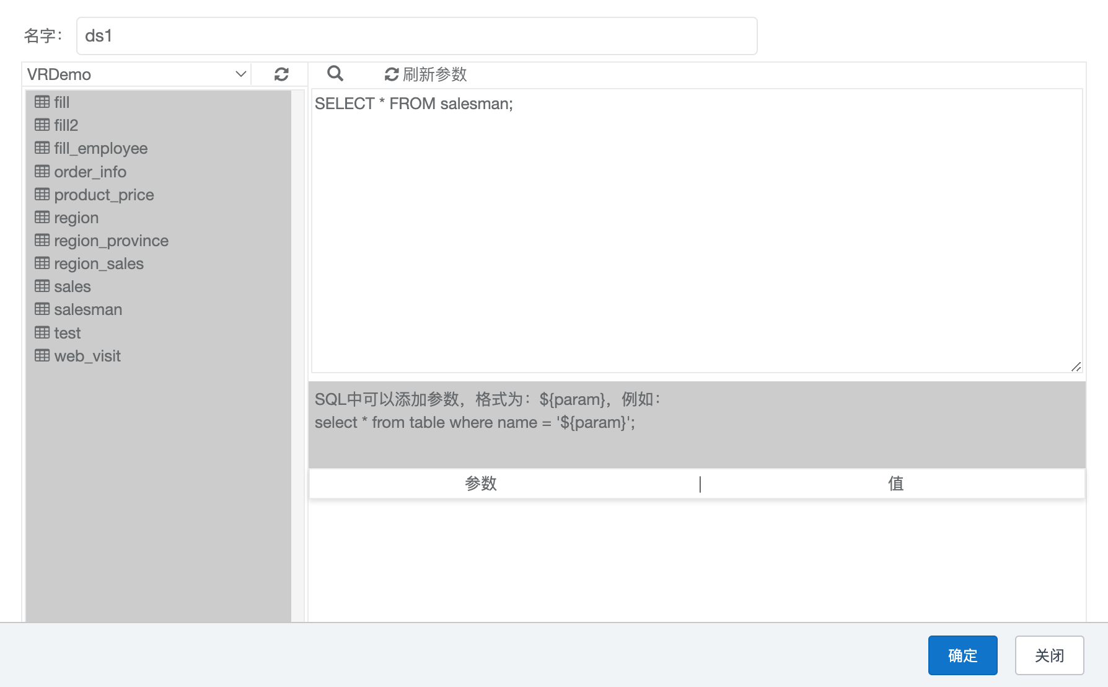Click the table icon next to test
The height and width of the screenshot is (687, 1108).
[x=42, y=332]
